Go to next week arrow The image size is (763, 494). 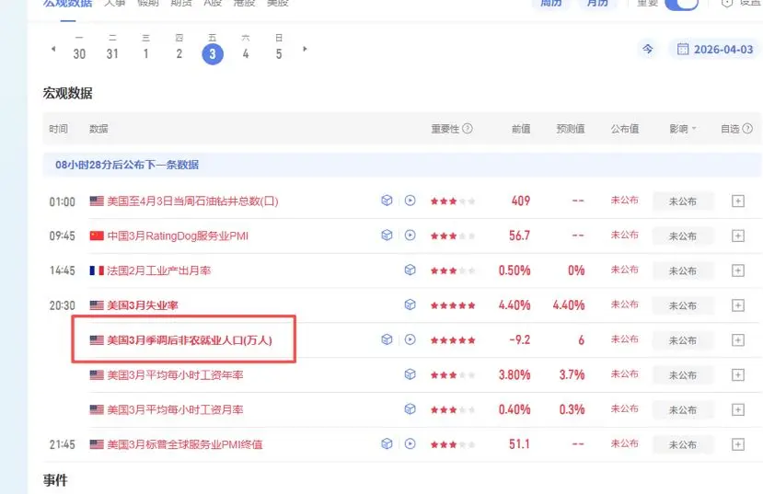[305, 49]
